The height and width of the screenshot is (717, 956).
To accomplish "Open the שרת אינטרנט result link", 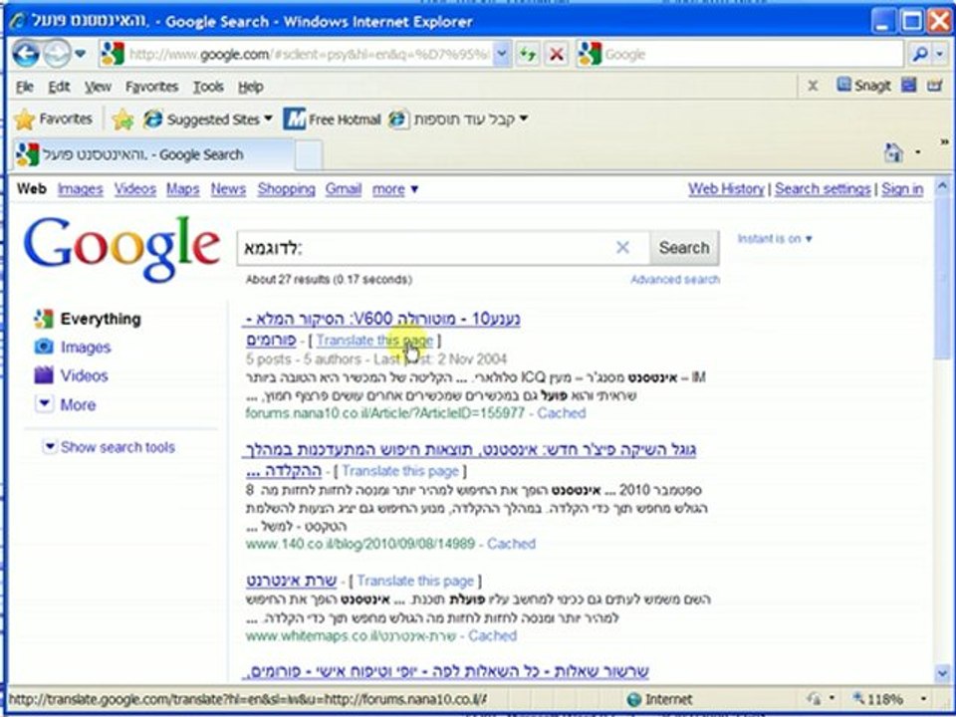I will 292,581.
